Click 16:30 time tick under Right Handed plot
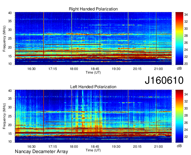This screenshot has width=191, height=155. [31, 69]
